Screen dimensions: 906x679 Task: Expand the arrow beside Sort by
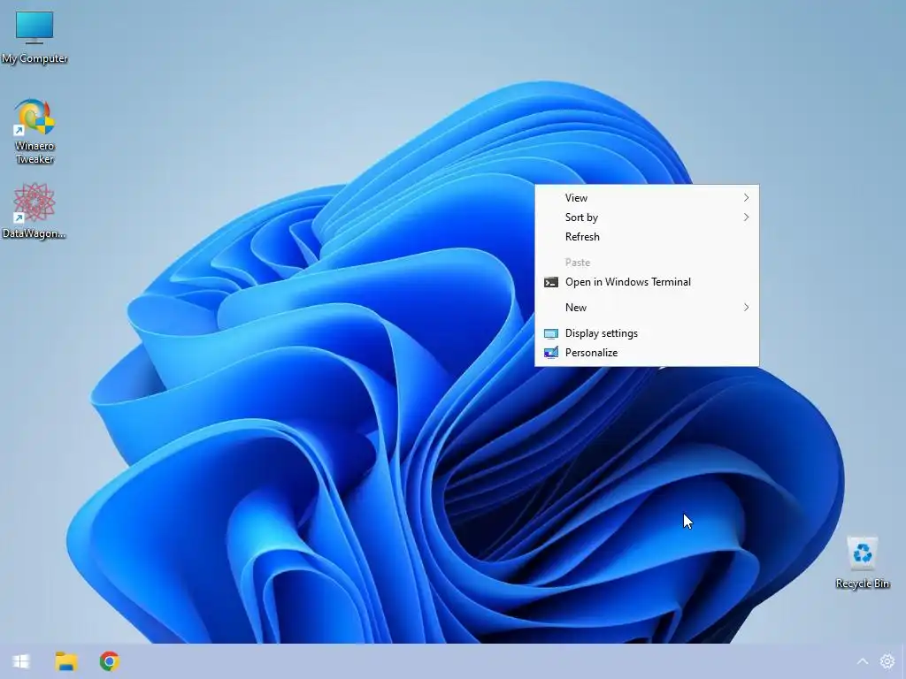pyautogui.click(x=747, y=217)
